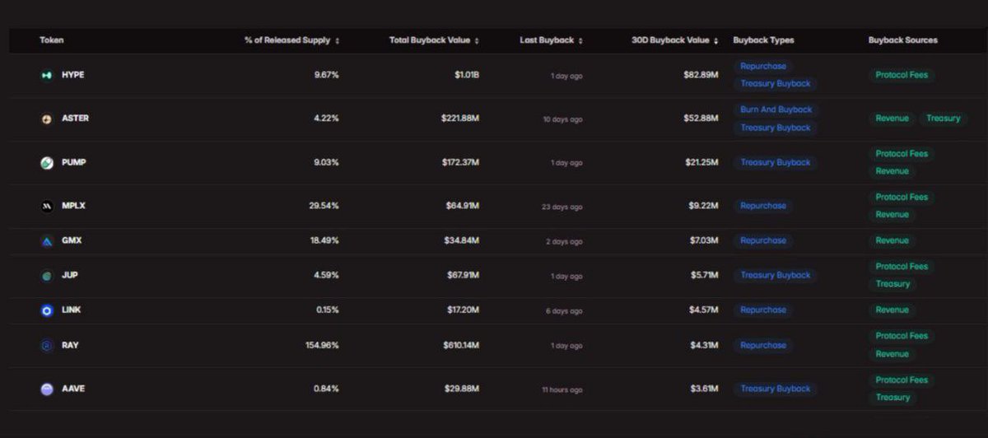This screenshot has height=438, width=988.
Task: Select Treasury Buyback tag in JUP row
Action: (776, 276)
